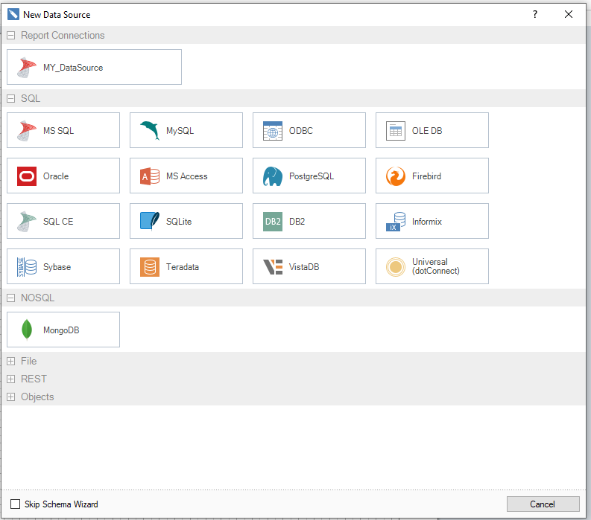The image size is (591, 520).
Task: Choose the OLE DB table icon
Action: (x=396, y=131)
